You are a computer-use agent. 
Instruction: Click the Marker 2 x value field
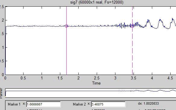pos(108,104)
